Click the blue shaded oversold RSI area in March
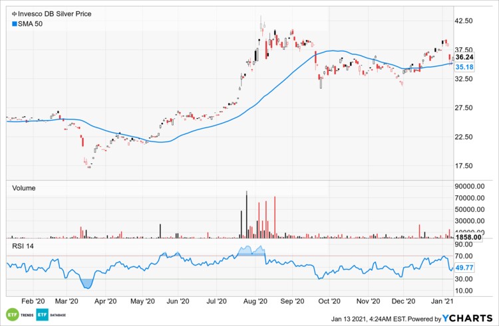The image size is (499, 326). pyautogui.click(x=86, y=284)
